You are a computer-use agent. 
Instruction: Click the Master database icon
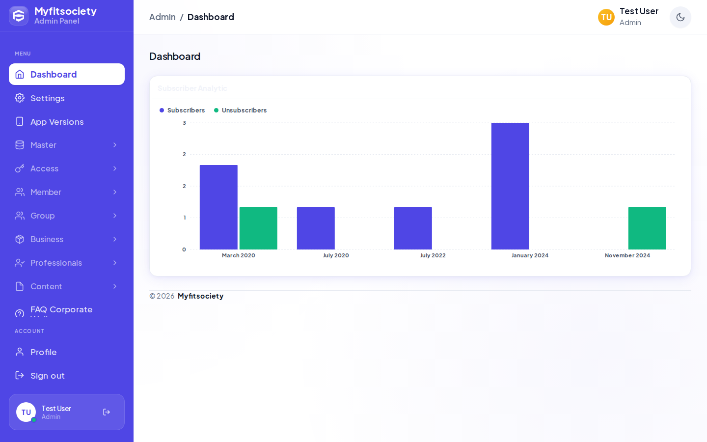click(20, 145)
